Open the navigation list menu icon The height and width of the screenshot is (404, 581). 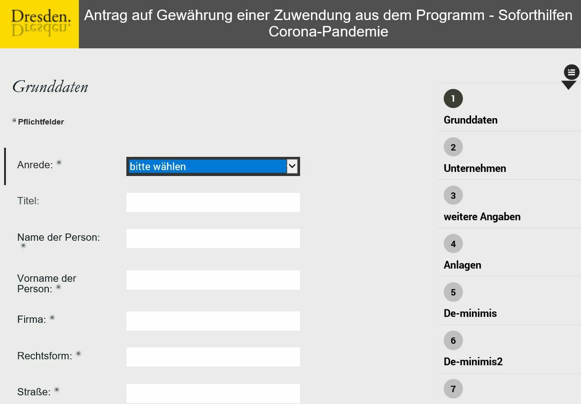pos(571,72)
